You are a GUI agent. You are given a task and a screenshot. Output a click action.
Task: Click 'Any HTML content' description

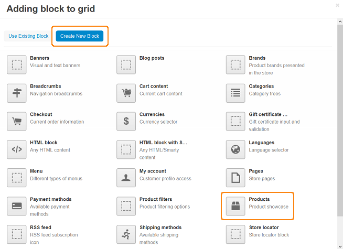pos(50,150)
